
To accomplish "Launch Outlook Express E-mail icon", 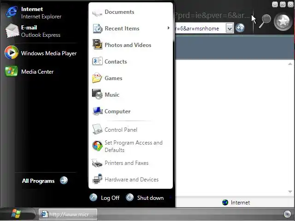I will point(12,31).
